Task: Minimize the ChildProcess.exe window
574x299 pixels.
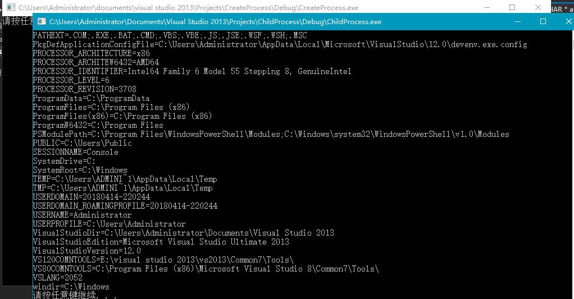Action: point(518,21)
